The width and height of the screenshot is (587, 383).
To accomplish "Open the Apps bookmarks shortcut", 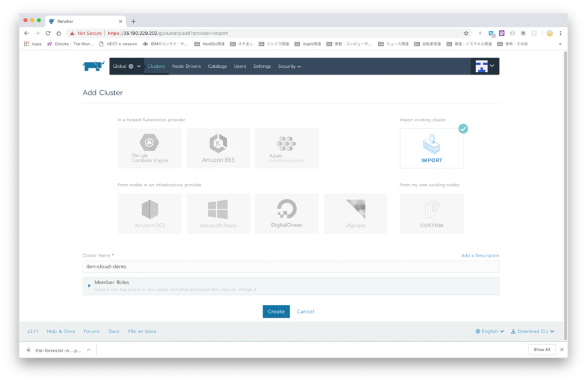I will pos(33,44).
